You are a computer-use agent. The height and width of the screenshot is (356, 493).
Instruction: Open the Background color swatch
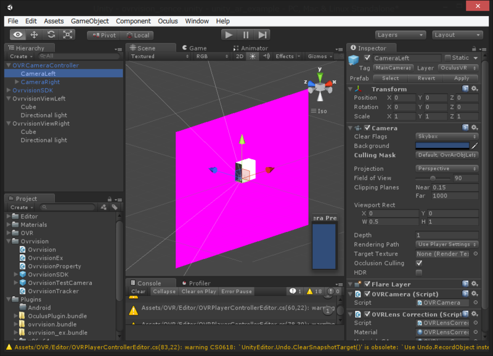[442, 146]
